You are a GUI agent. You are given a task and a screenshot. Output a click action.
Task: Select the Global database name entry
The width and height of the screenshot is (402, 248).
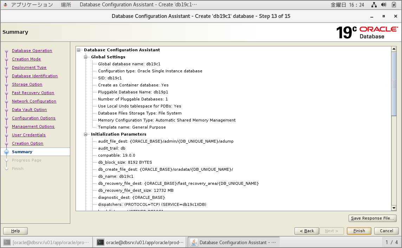(x=129, y=64)
